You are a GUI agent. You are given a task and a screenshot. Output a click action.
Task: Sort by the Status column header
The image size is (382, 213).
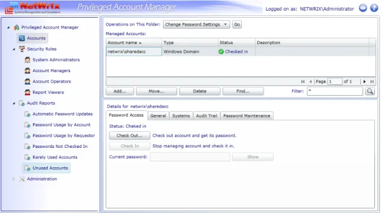coord(236,42)
